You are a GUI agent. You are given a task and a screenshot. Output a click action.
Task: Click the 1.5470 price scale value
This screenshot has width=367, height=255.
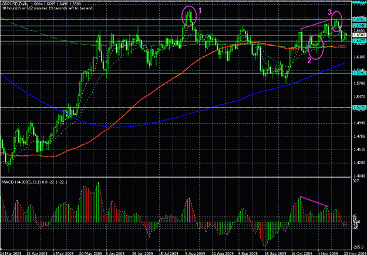tap(359, 96)
